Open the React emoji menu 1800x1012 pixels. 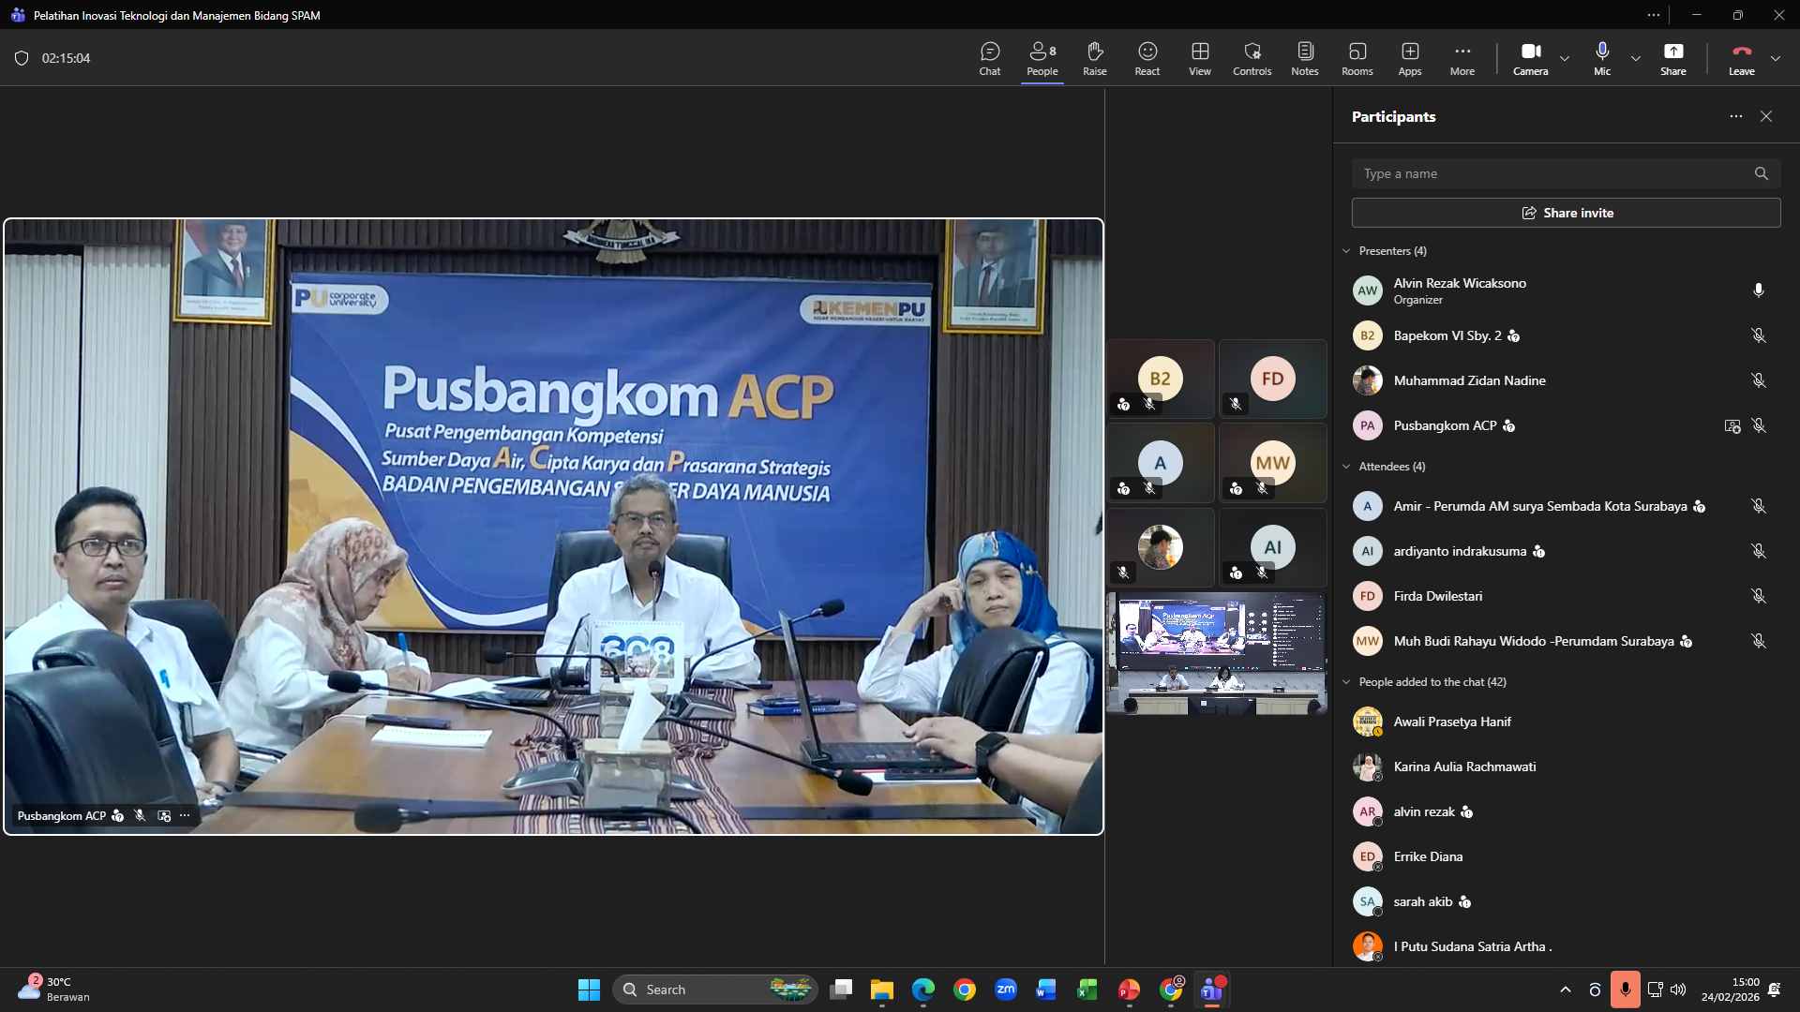pos(1147,58)
